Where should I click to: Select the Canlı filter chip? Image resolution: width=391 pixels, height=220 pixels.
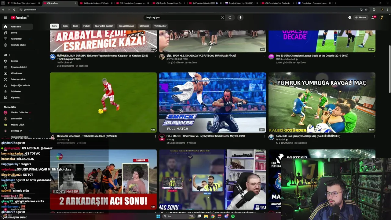coord(75,26)
